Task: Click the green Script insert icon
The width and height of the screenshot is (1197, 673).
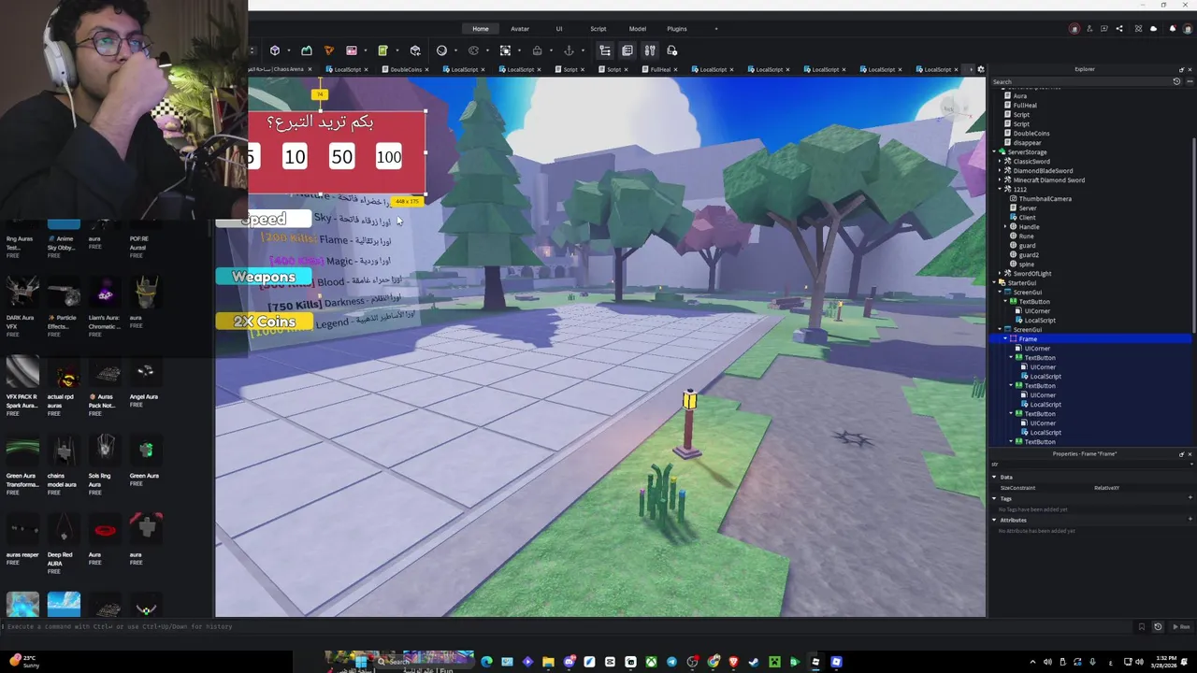Action: (382, 50)
